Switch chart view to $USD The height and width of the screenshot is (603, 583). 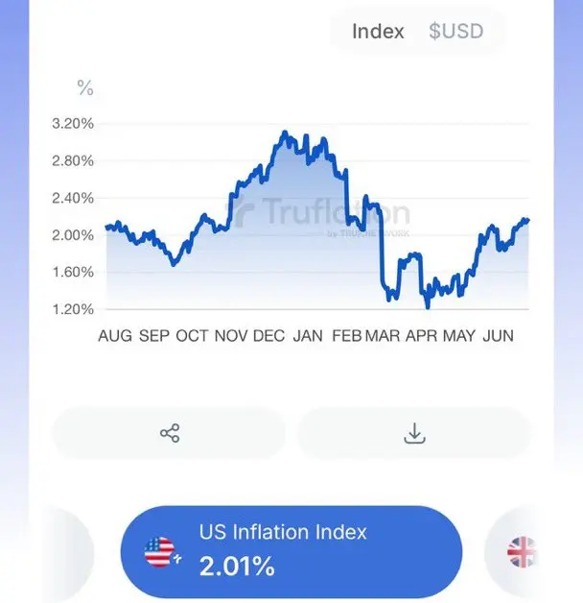(x=455, y=31)
